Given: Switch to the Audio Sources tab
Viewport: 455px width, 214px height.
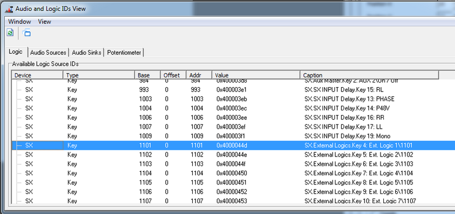Looking at the screenshot, I should pyautogui.click(x=48, y=52).
